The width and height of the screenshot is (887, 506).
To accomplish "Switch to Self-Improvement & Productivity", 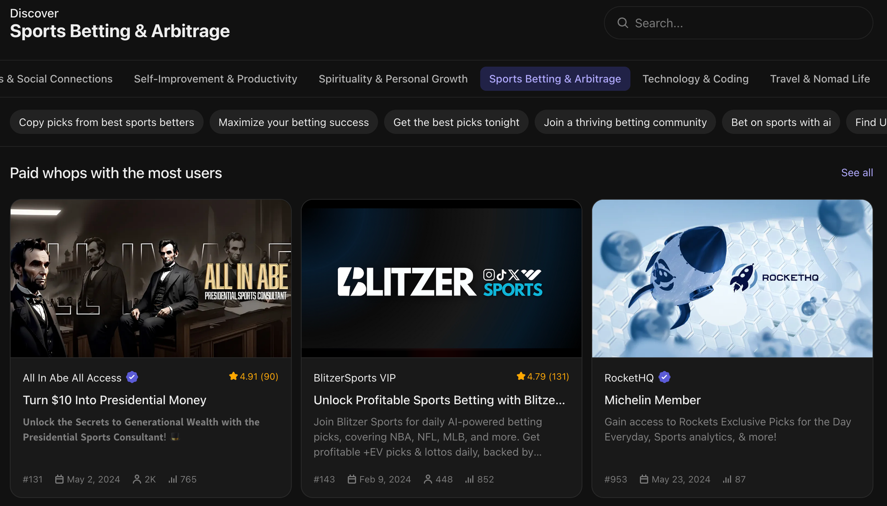I will [216, 78].
